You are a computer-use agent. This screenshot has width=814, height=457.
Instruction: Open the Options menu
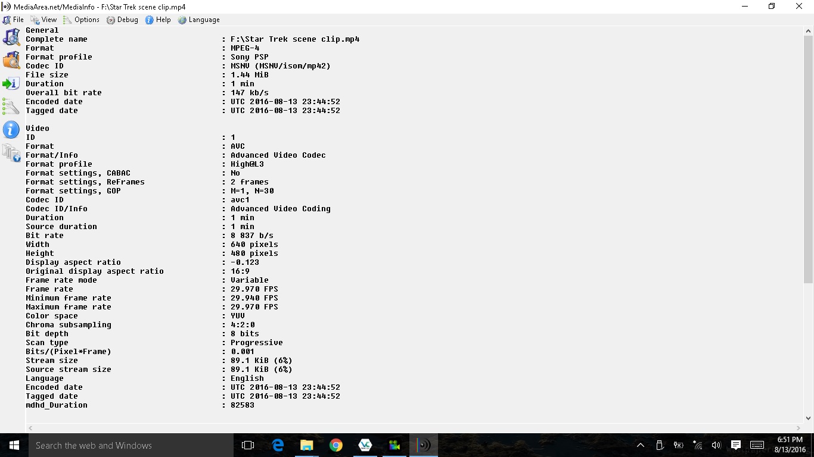[x=81, y=20]
